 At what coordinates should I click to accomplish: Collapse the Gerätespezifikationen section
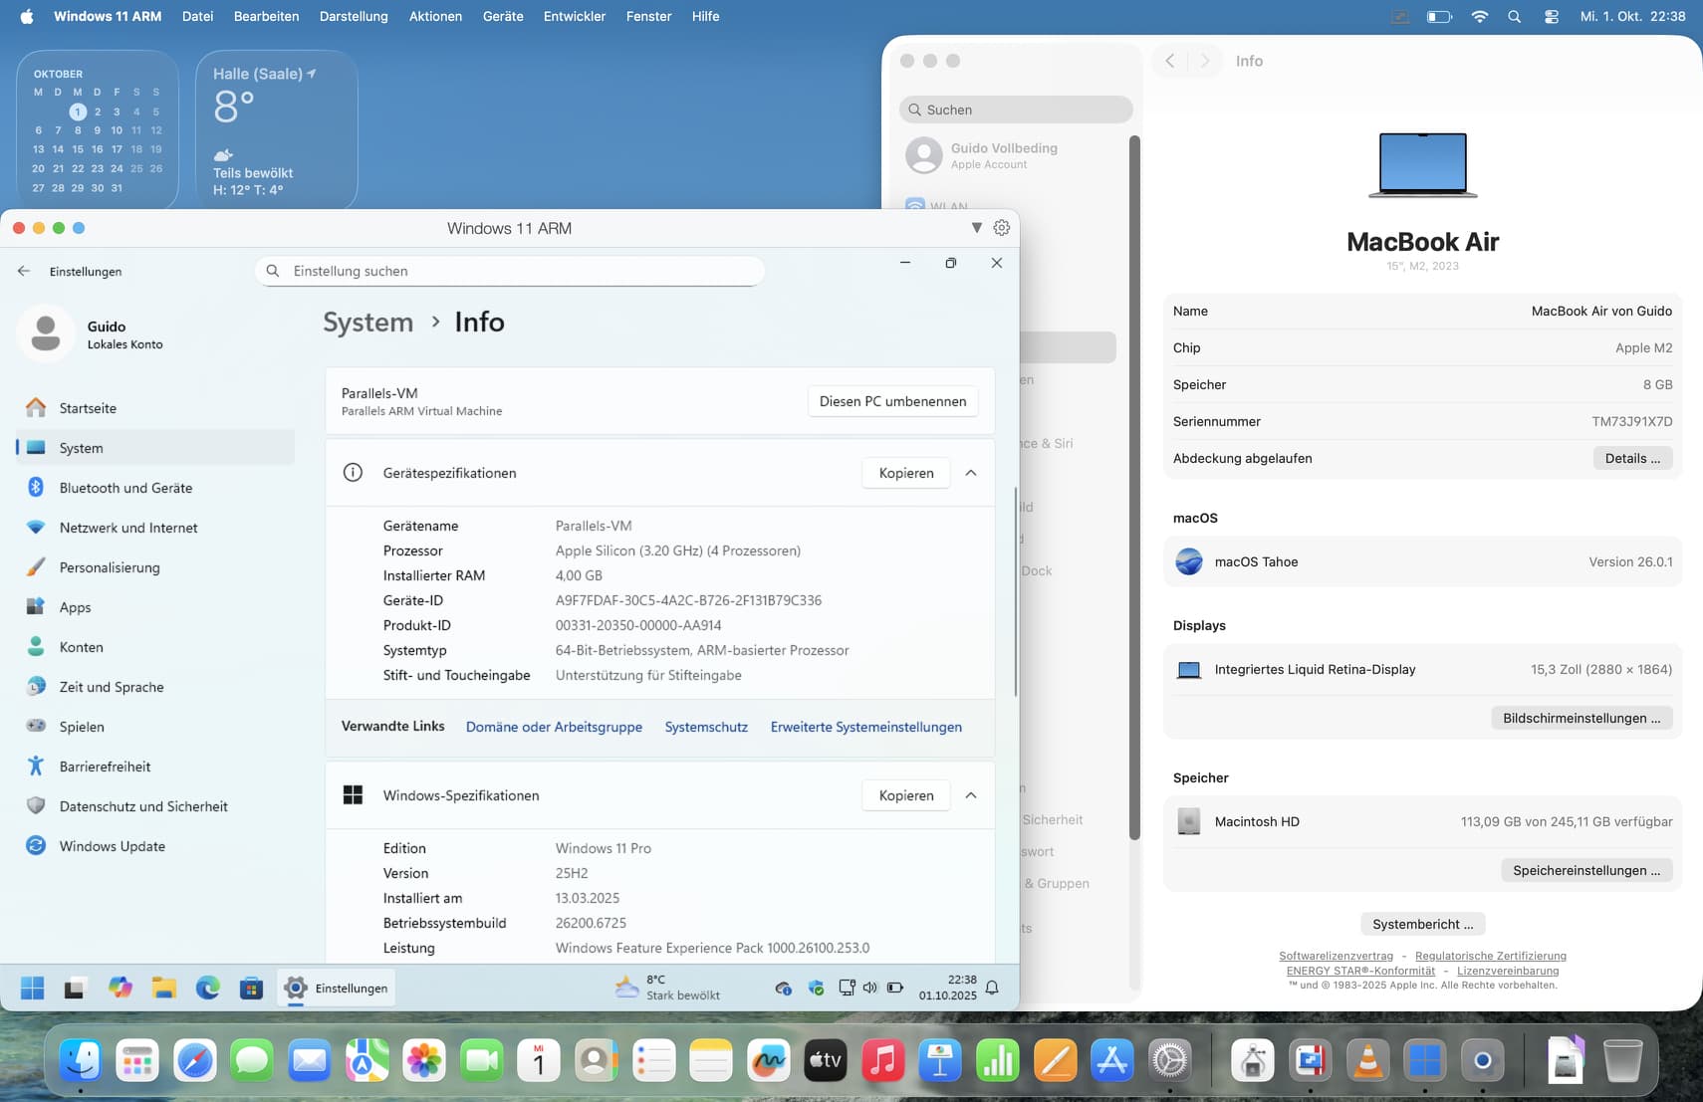click(971, 473)
